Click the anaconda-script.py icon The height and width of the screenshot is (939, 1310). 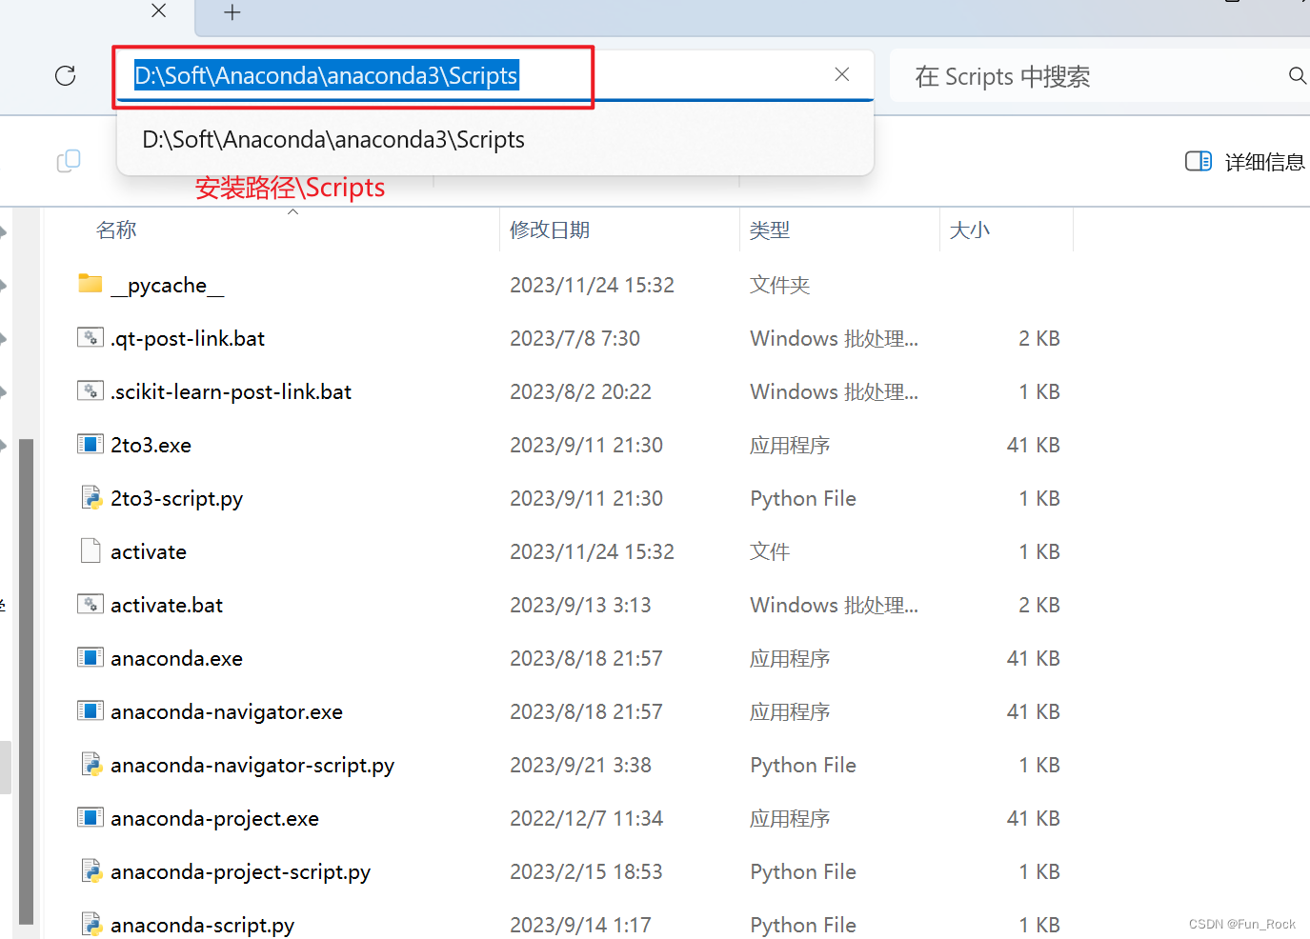(91, 924)
